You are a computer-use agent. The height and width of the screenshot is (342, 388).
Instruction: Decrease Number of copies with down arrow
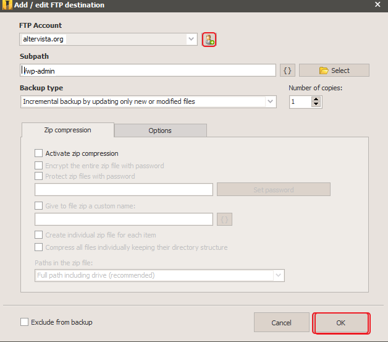coord(316,105)
